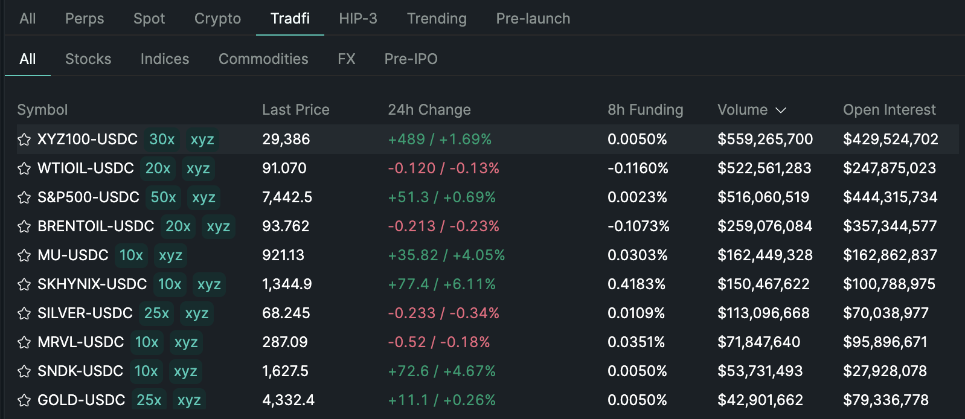Select the Tradfi tab
Image resolution: width=965 pixels, height=419 pixels.
(x=290, y=19)
